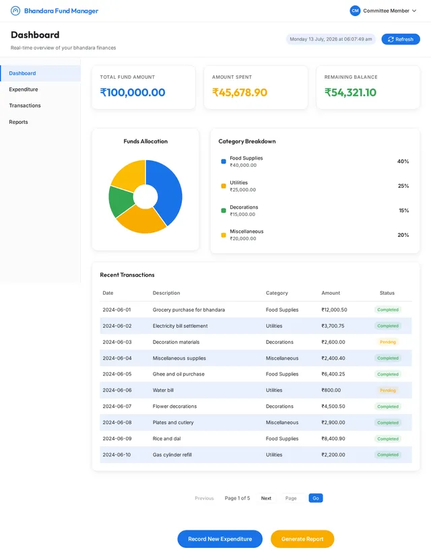This screenshot has width=431, height=556.
Task: Click the Record New Expenditure button
Action: pos(220,539)
